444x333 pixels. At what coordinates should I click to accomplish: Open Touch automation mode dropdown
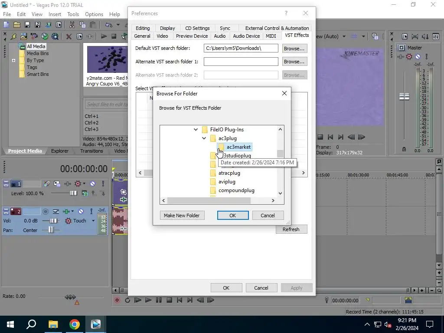point(93,221)
